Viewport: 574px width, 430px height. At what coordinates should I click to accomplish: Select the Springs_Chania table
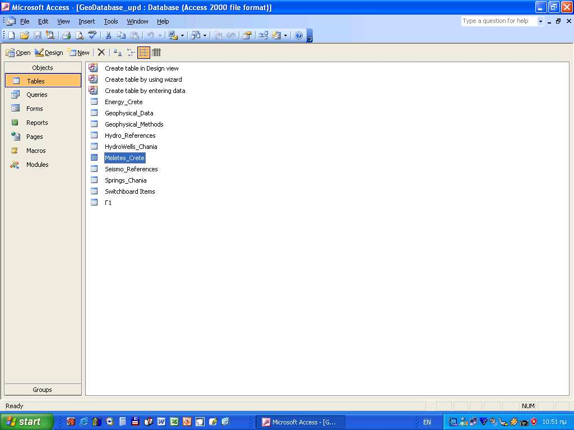[x=126, y=181]
